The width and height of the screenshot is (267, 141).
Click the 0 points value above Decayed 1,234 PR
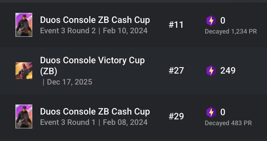pyautogui.click(x=223, y=21)
